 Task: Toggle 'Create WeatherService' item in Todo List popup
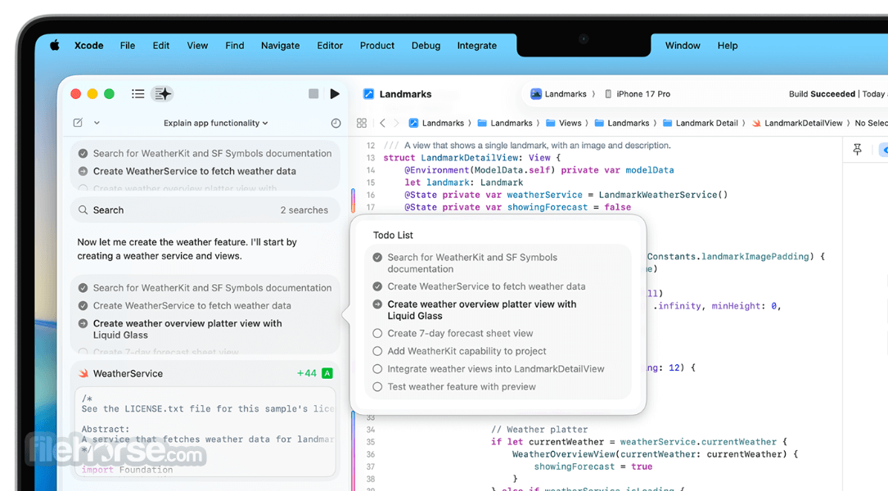377,286
